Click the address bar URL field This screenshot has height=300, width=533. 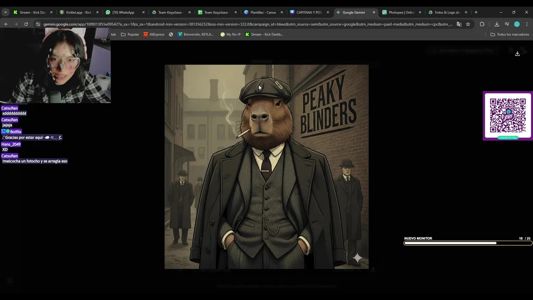point(248,24)
